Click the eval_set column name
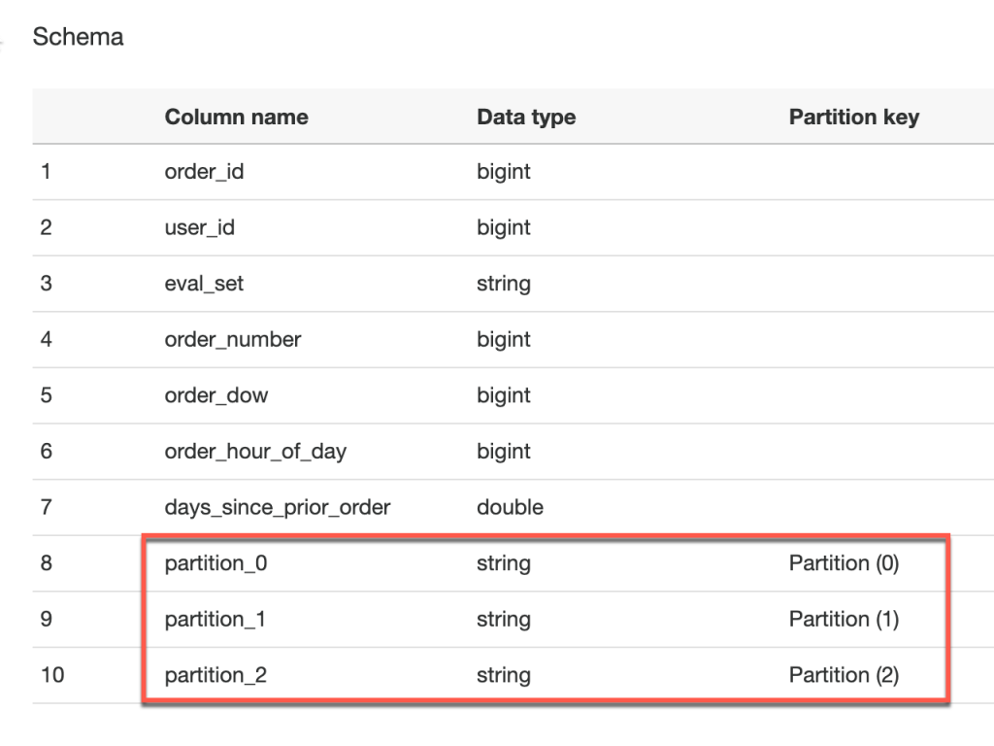Viewport: 994px width, 746px height. tap(204, 284)
